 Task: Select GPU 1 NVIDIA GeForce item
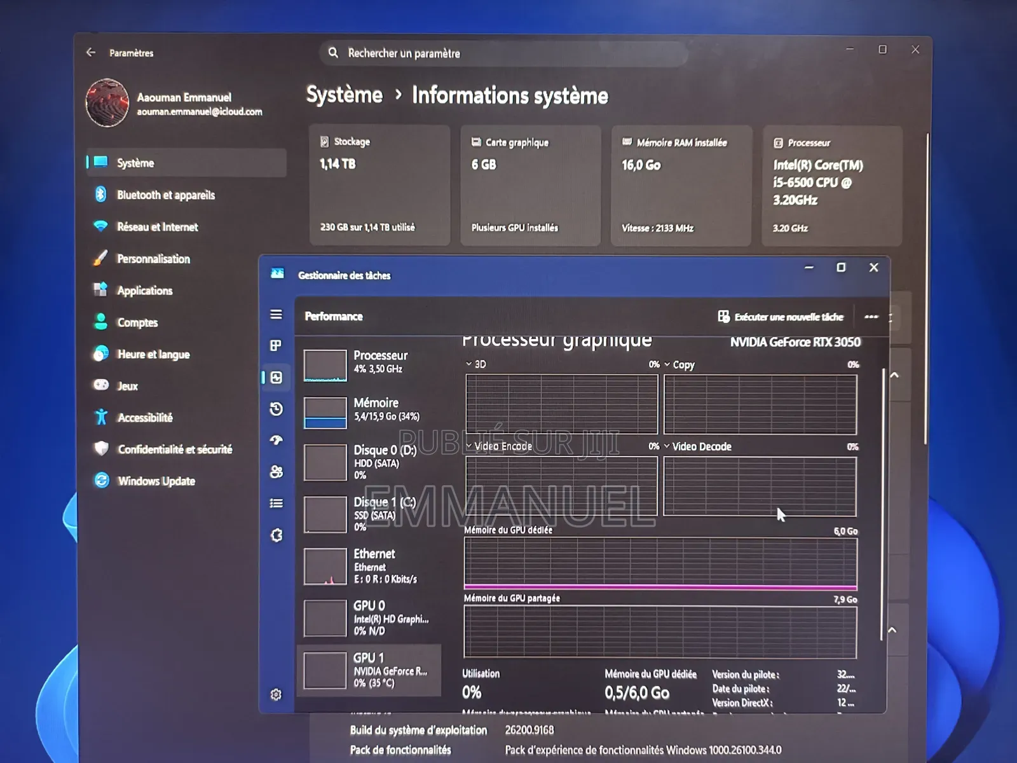(x=369, y=670)
